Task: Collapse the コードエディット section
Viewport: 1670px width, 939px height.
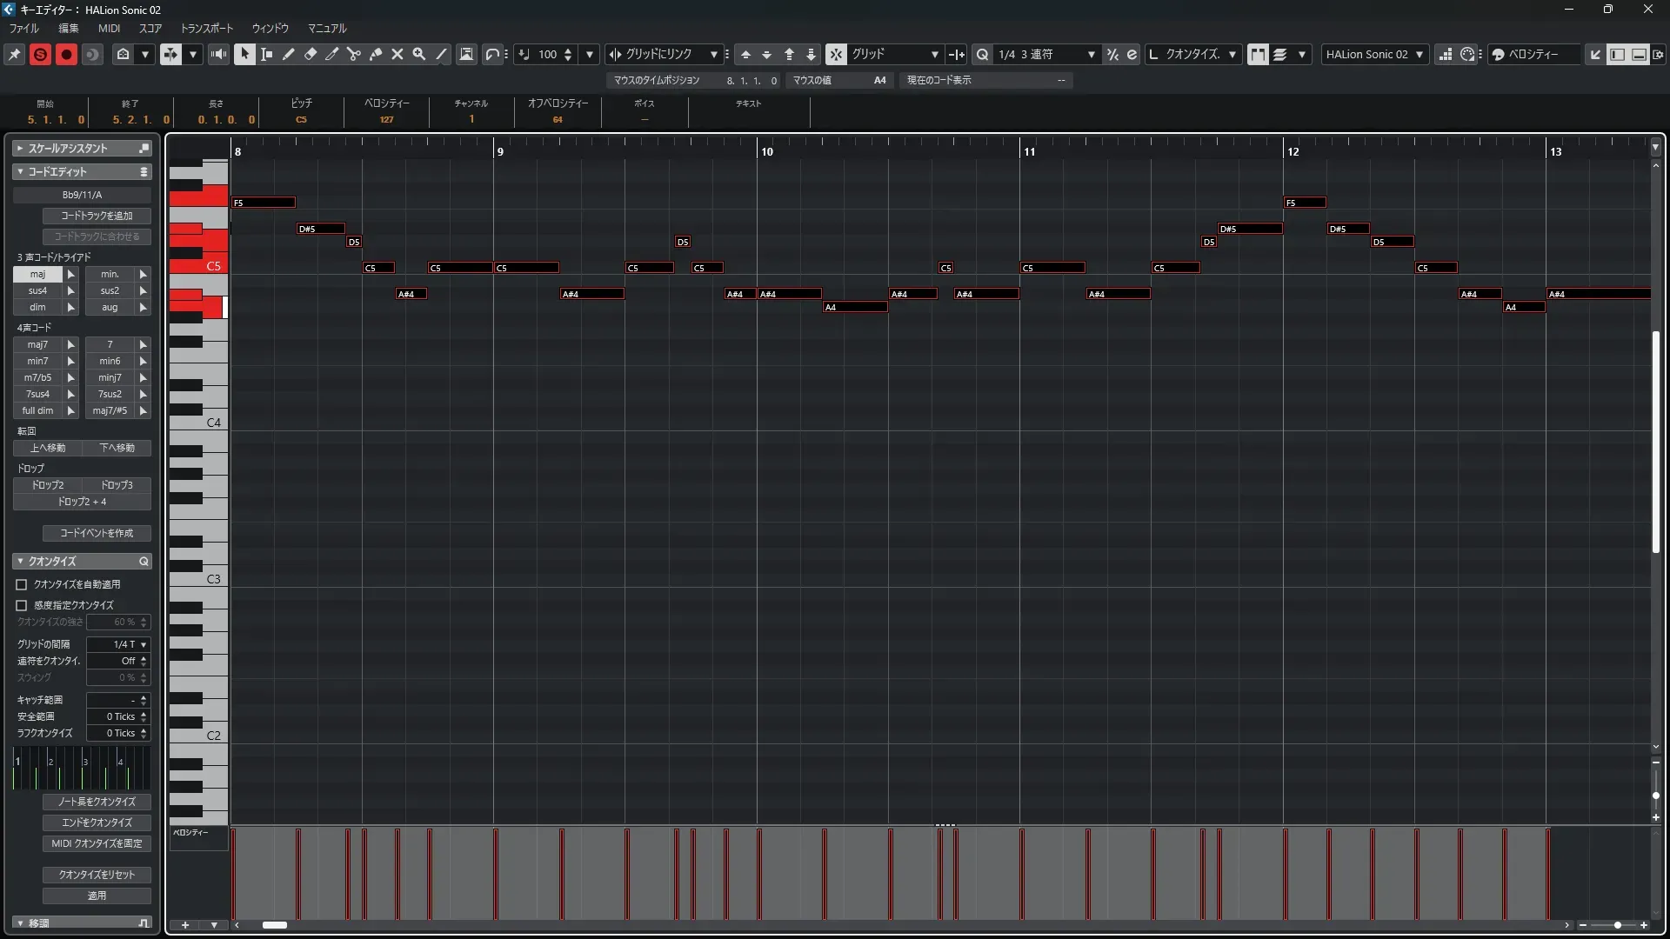Action: tap(20, 172)
